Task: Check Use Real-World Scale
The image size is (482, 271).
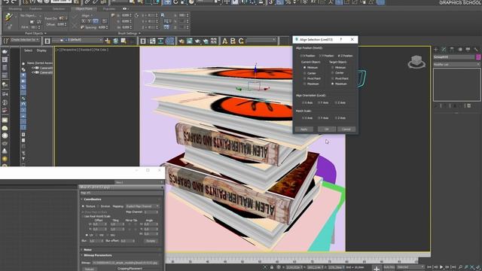Action: tap(83, 216)
